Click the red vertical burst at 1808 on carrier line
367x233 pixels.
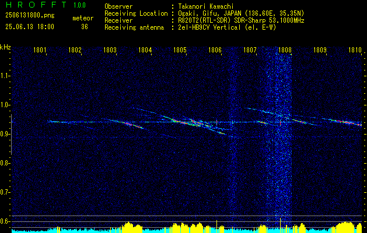pyautogui.click(x=281, y=122)
